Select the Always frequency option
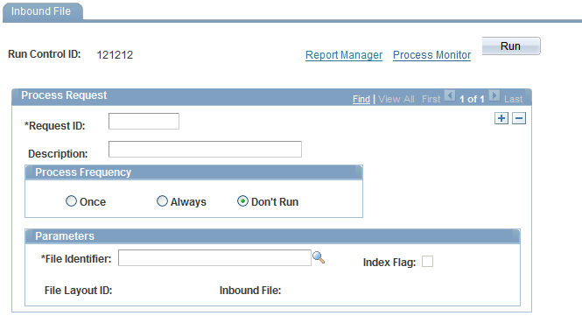Image resolution: width=582 pixels, height=323 pixels. click(x=162, y=201)
